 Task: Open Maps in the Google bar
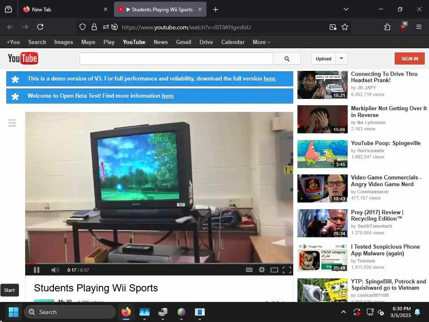click(x=88, y=42)
